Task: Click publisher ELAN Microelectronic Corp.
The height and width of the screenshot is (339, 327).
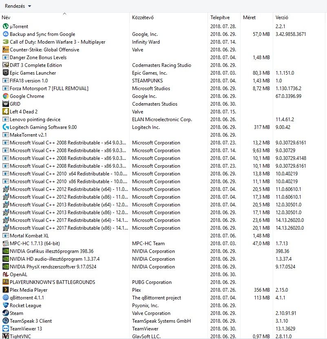Action: click(x=162, y=120)
